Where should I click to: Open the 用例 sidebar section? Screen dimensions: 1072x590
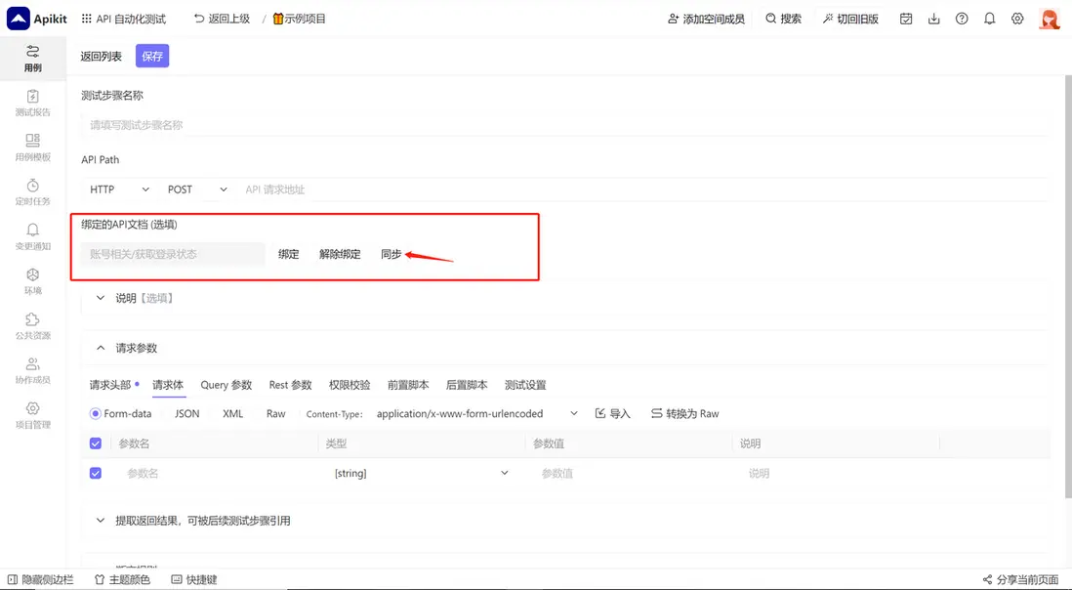tap(33, 58)
